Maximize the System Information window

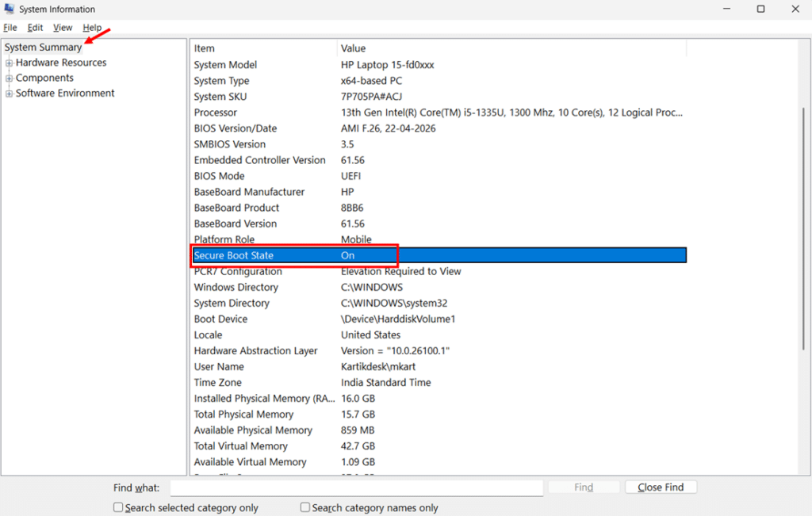tap(760, 9)
